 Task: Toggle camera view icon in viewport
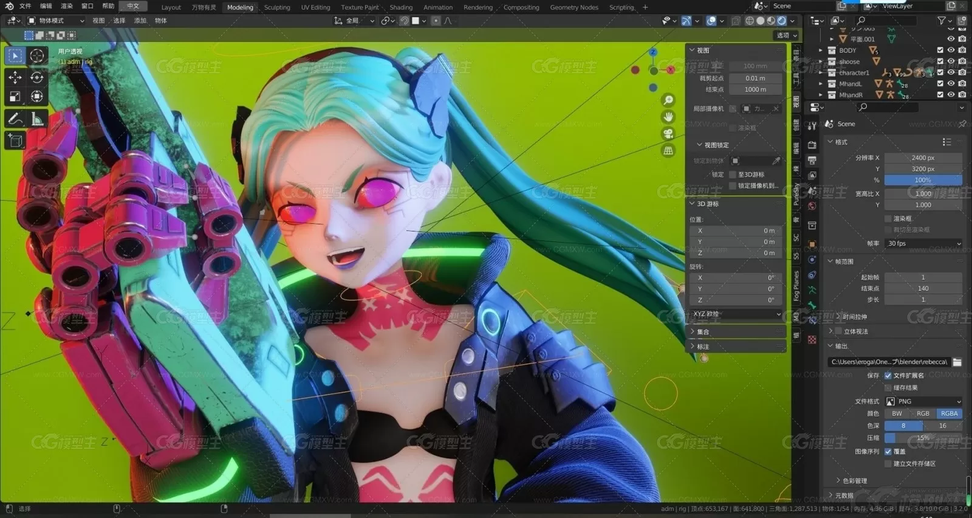point(668,134)
